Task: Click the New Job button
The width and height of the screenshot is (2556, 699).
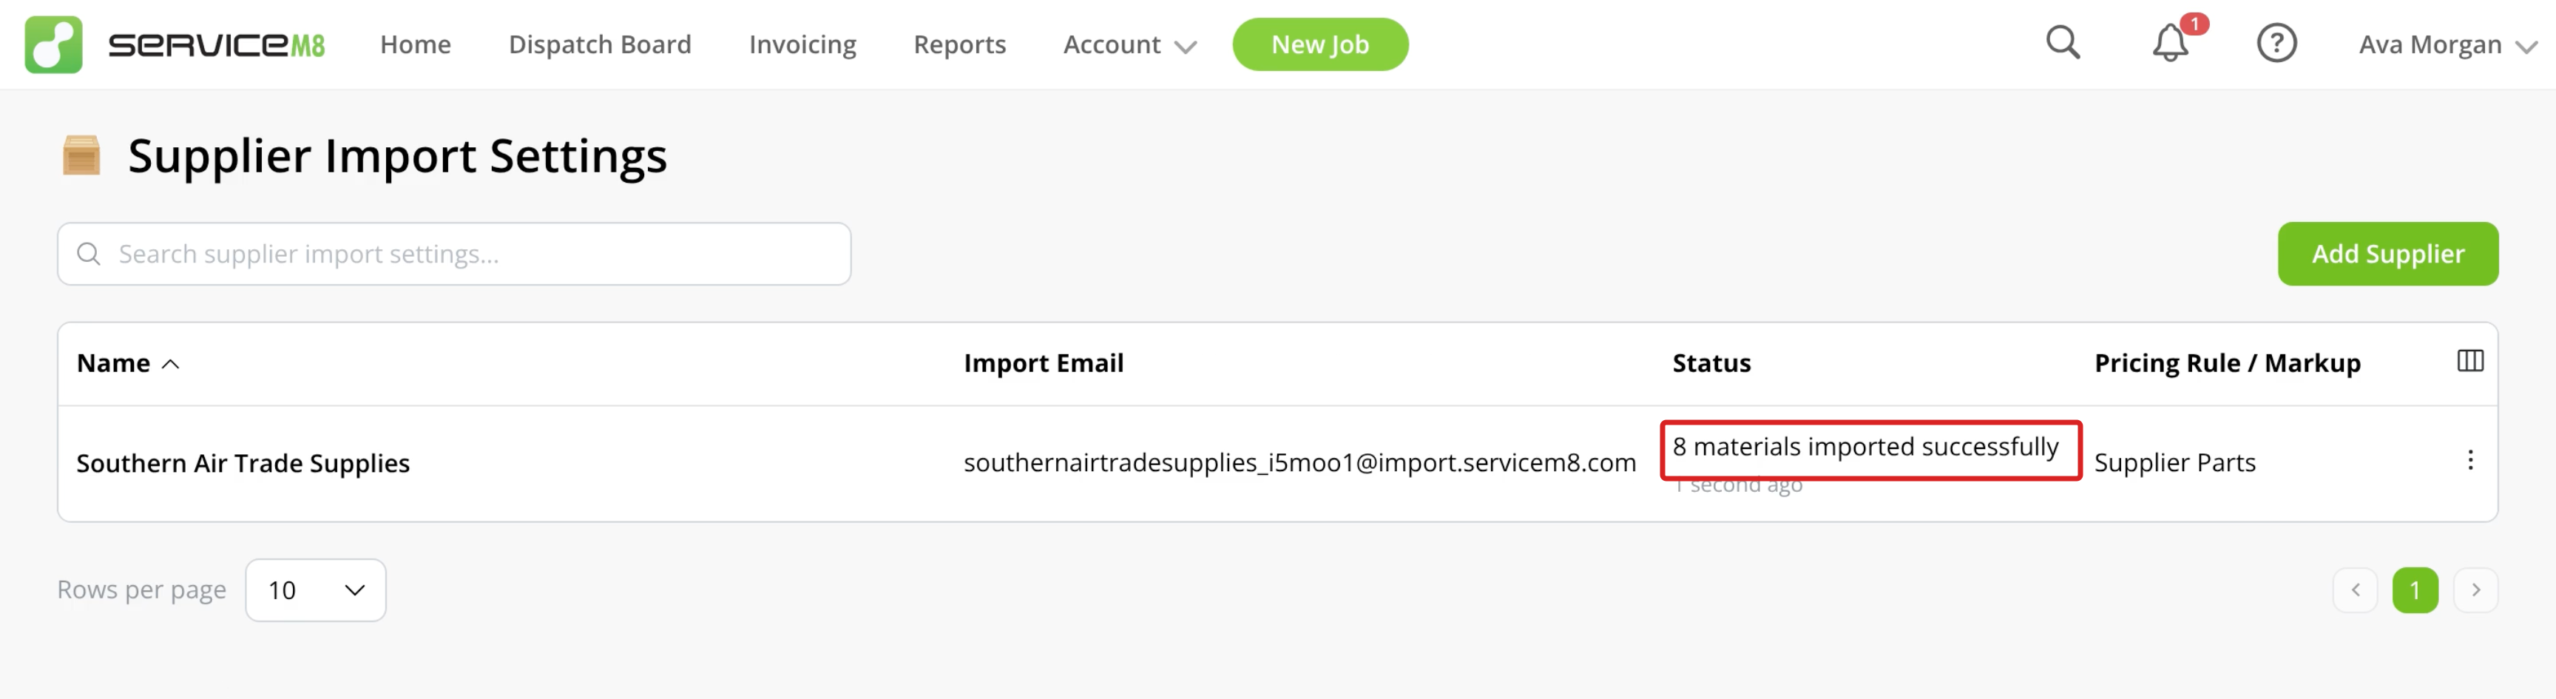Action: click(1319, 44)
